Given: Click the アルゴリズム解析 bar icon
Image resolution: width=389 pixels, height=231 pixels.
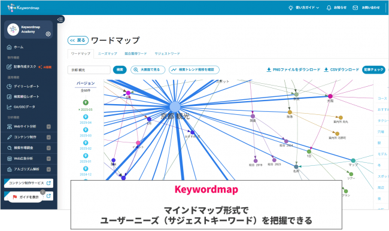Looking at the screenshot, I should 9,169.
